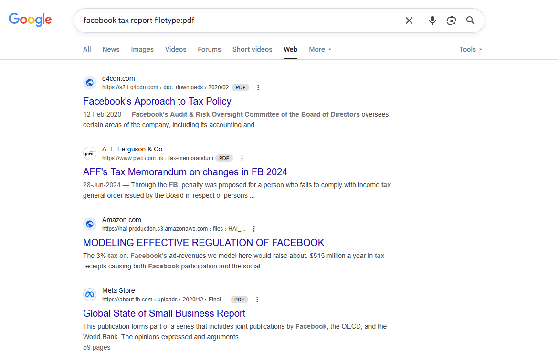Screen dimensions: 558x353
Task: Open Modeling Effective Regulation of Facebook result
Action: (203, 243)
